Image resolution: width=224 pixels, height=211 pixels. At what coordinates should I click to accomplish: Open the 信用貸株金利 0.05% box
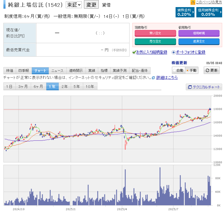pyautogui.click(x=209, y=12)
